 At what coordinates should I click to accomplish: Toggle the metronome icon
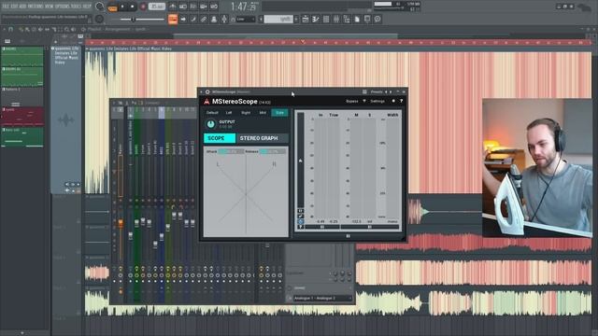click(x=173, y=7)
